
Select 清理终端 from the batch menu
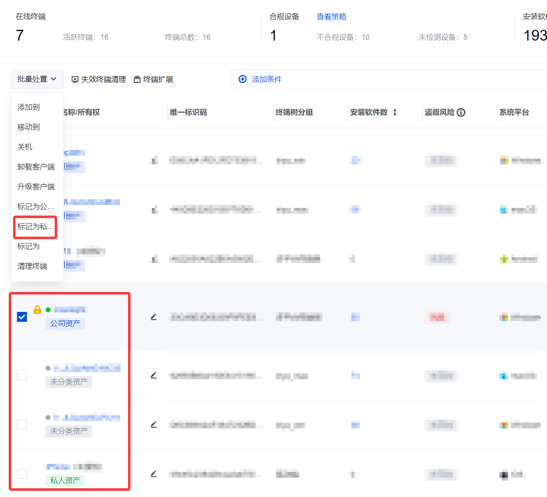[32, 266]
